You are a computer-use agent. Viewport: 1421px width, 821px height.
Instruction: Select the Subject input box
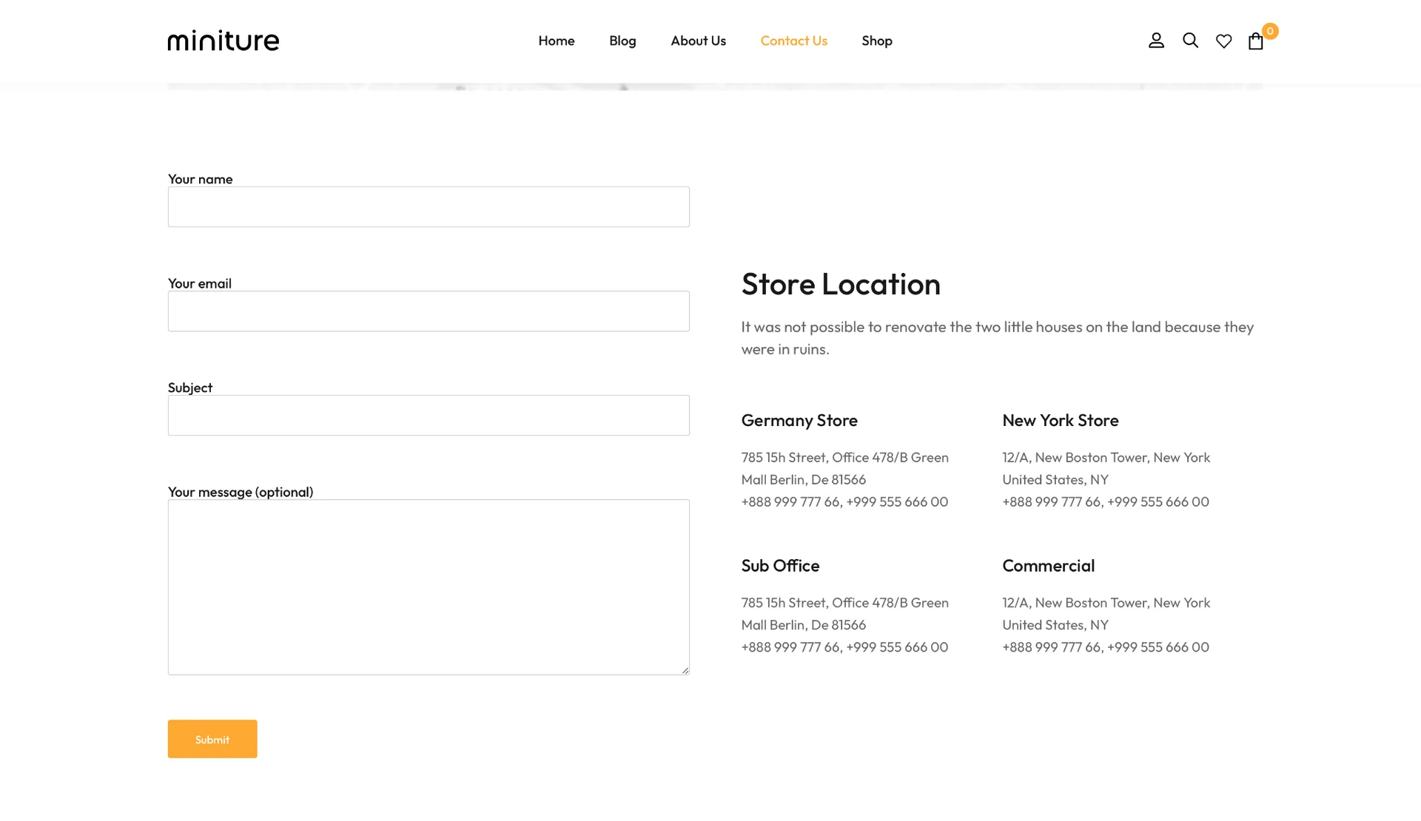(429, 416)
